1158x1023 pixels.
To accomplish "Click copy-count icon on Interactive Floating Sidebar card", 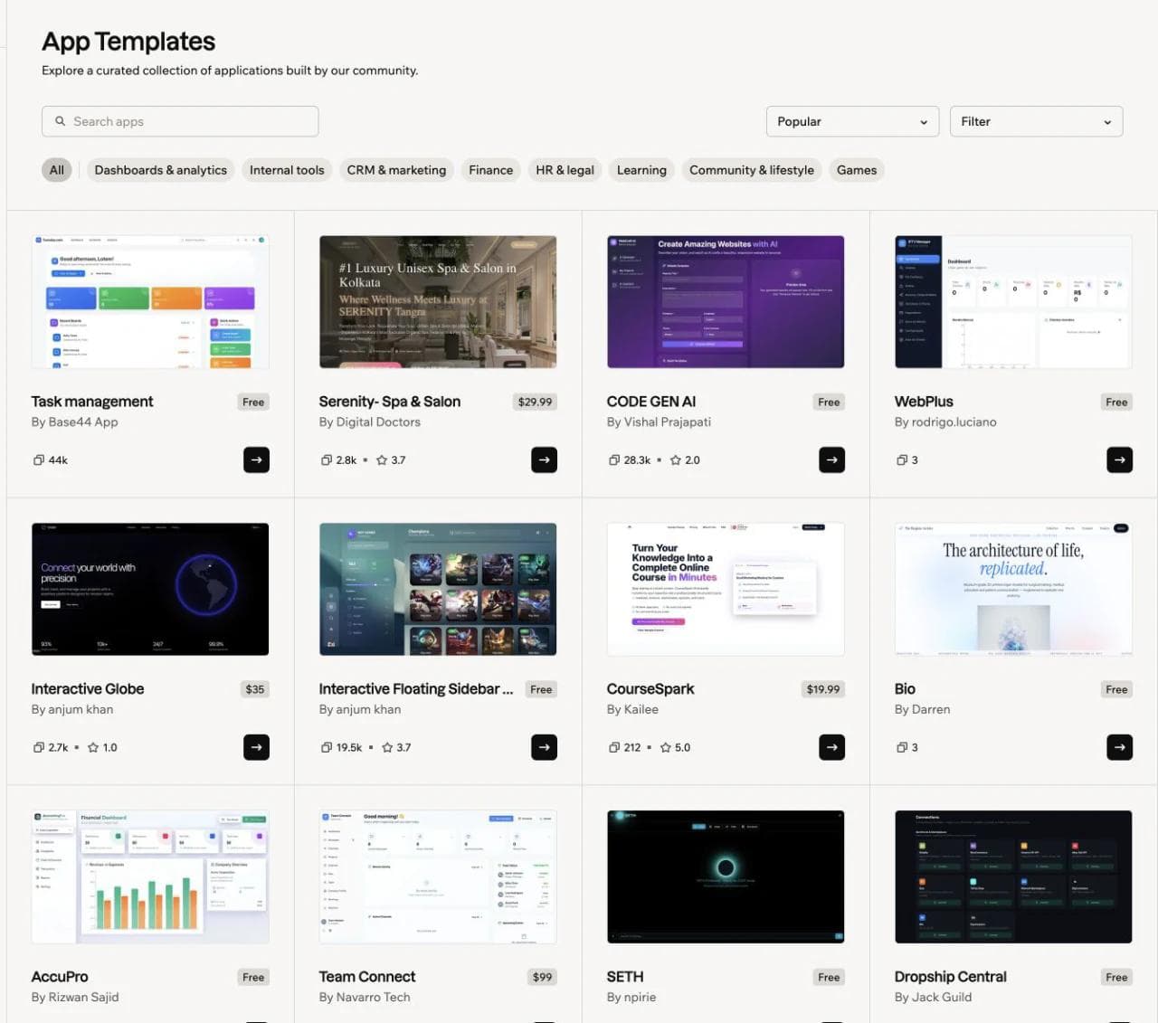I will (x=326, y=747).
